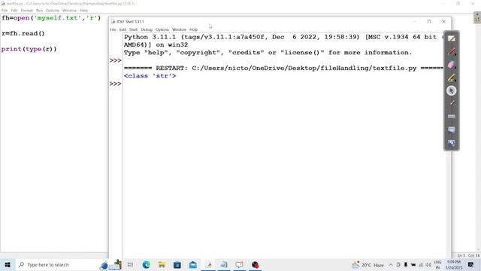Click the presentation board app icon in taskbar
The width and height of the screenshot is (481, 271).
[239, 264]
